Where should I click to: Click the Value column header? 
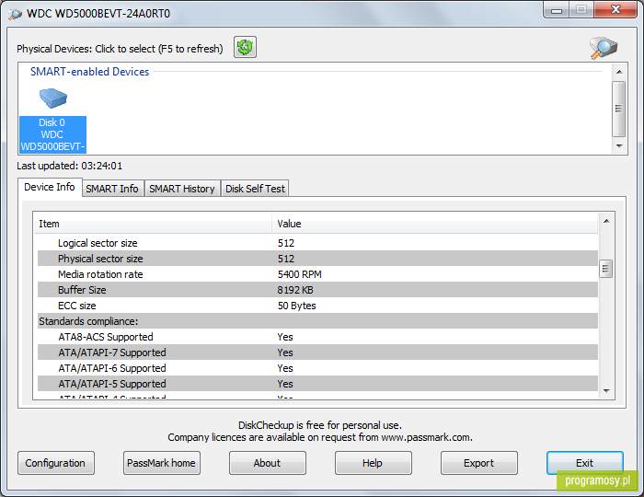(434, 224)
